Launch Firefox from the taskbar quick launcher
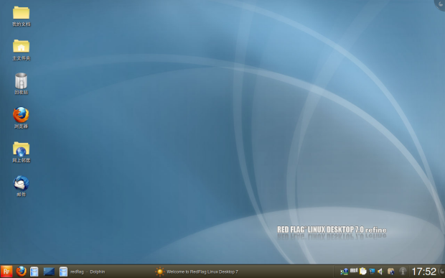Screen dimensions: 445x278 click(21, 272)
